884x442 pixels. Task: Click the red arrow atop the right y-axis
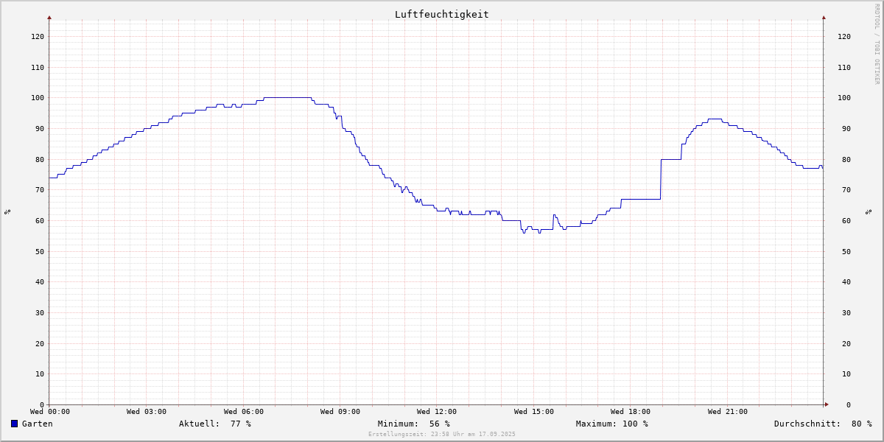824,17
